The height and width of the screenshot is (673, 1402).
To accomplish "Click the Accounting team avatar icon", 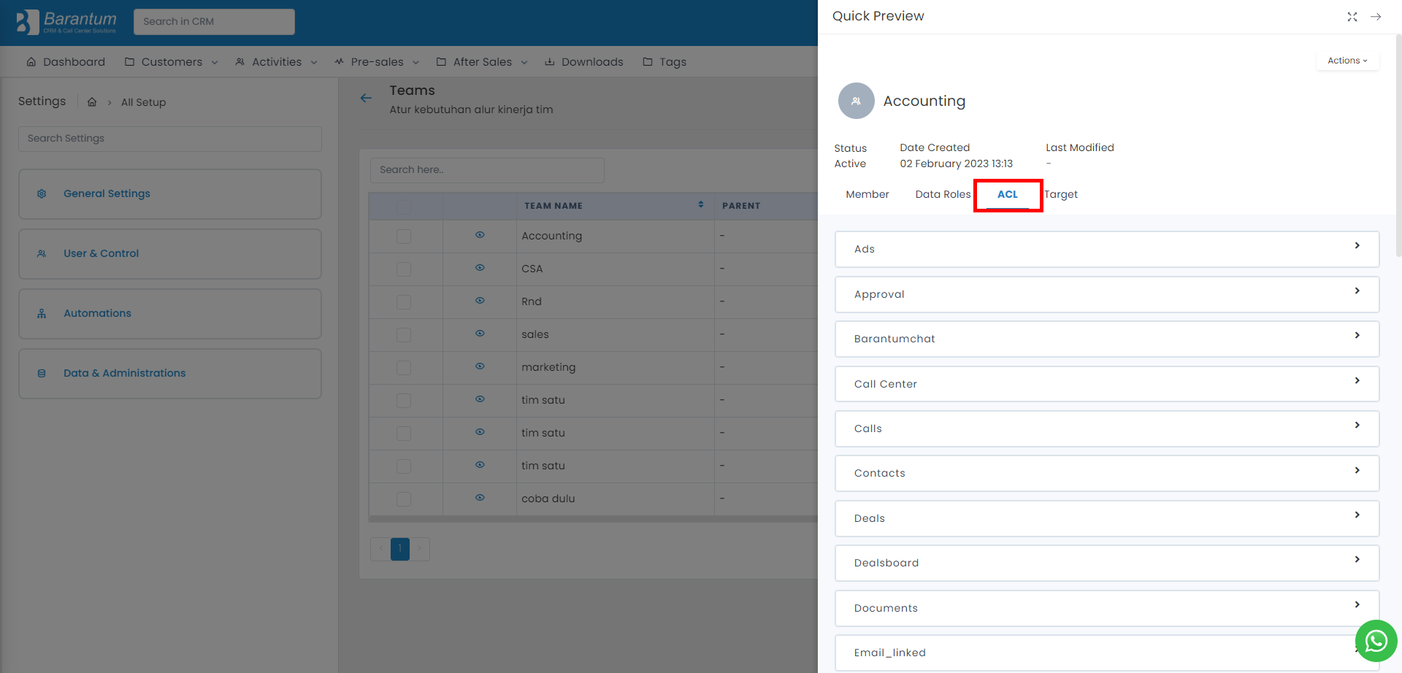I will tap(857, 101).
